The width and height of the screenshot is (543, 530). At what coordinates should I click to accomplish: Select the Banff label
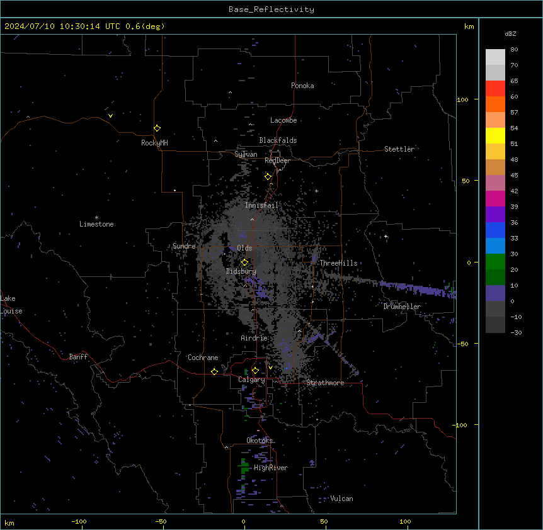[78, 357]
